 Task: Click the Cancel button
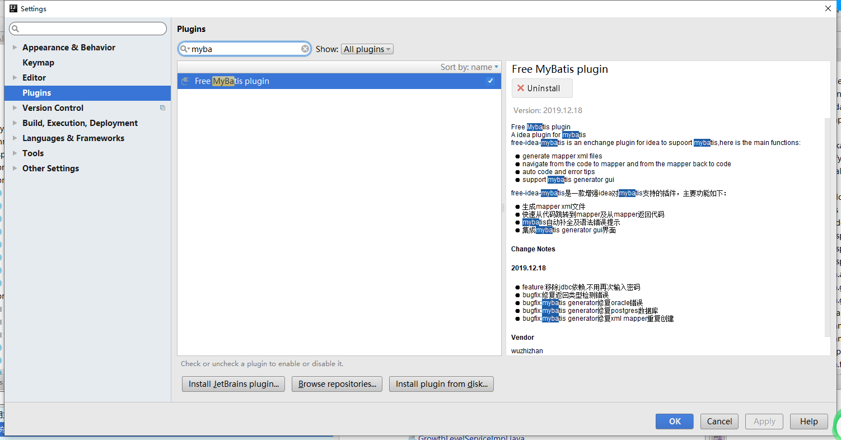pyautogui.click(x=719, y=422)
